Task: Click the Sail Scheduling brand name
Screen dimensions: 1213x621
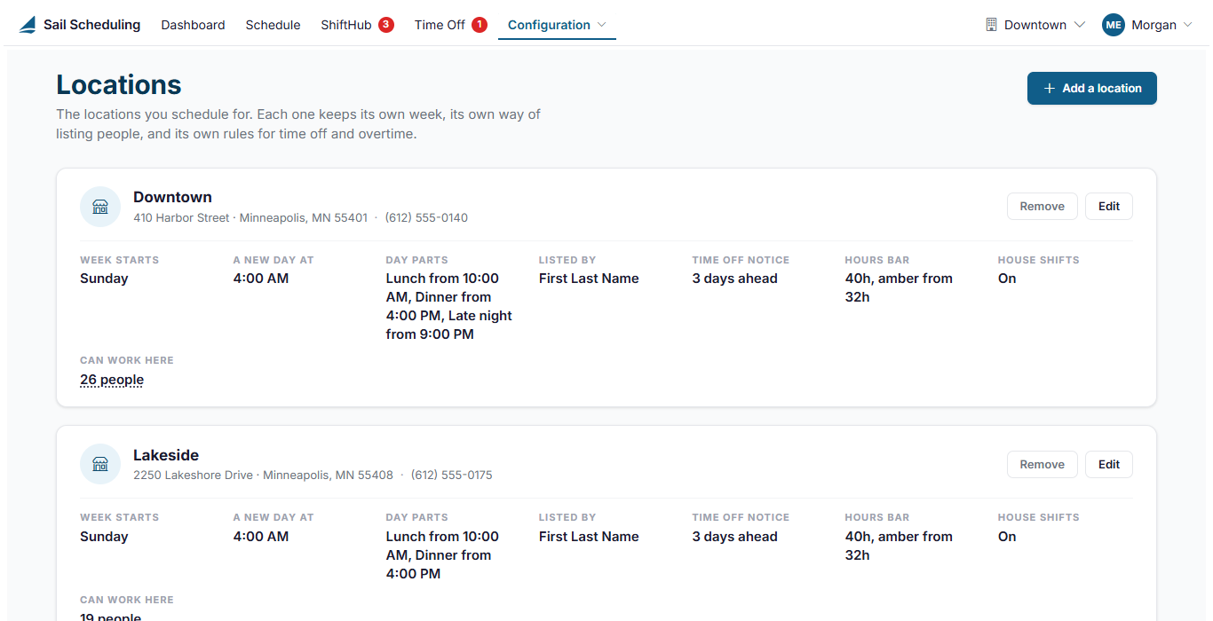Action: [x=91, y=25]
